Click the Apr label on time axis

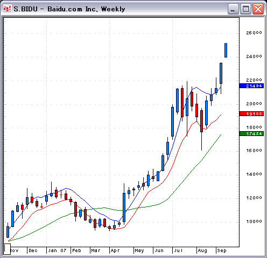(x=115, y=250)
